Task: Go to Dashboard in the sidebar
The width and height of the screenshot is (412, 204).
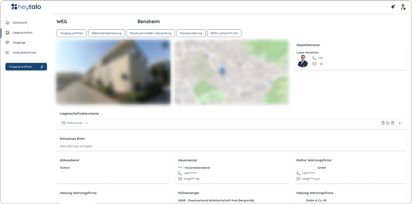Action: [20, 23]
